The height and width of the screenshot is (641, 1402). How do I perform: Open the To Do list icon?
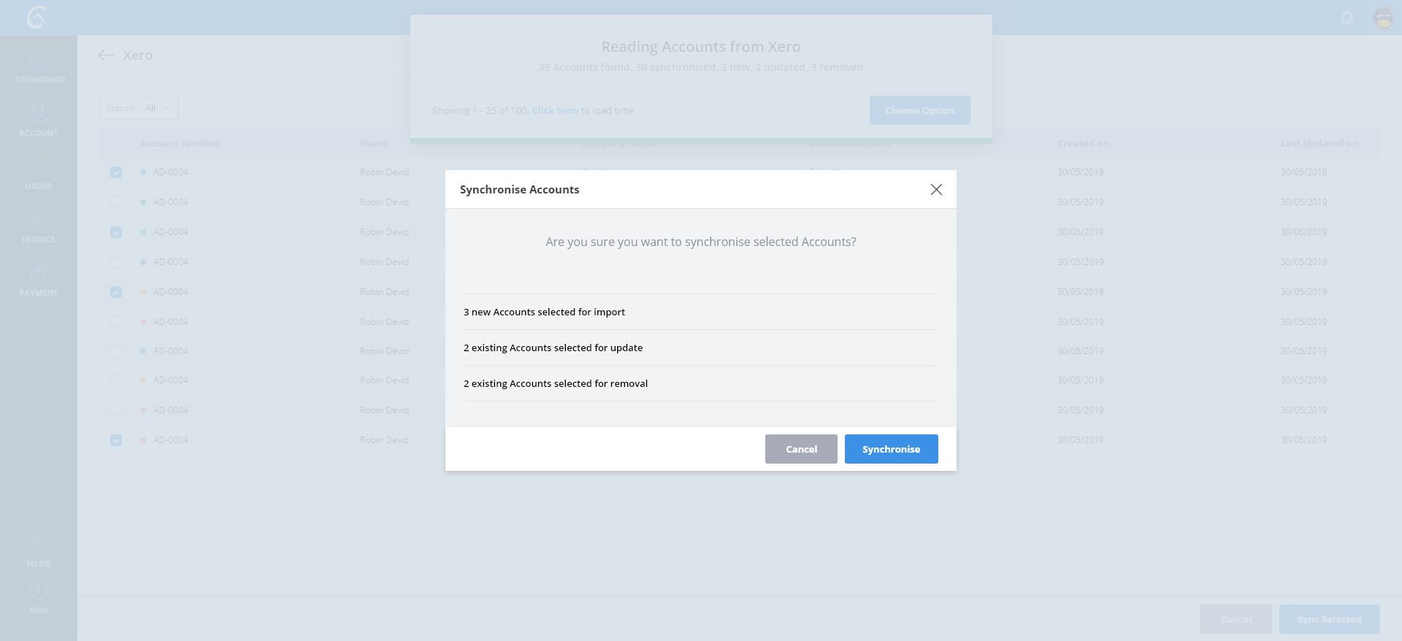pyautogui.click(x=39, y=544)
